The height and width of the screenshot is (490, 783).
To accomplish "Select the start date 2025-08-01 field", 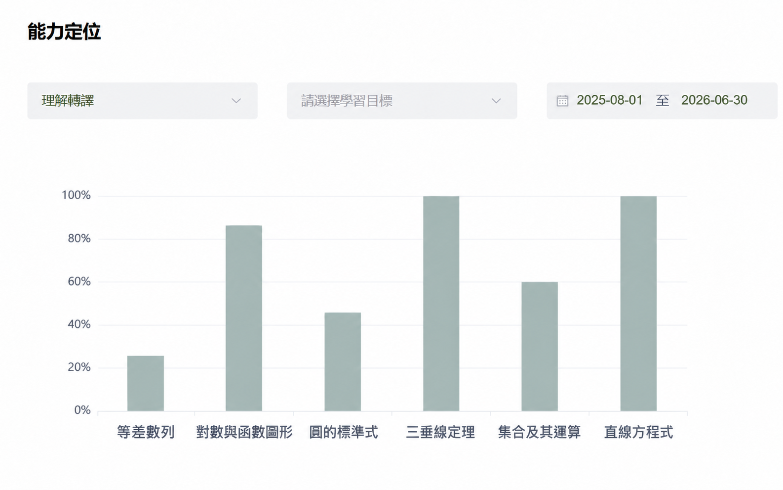I will 610,100.
